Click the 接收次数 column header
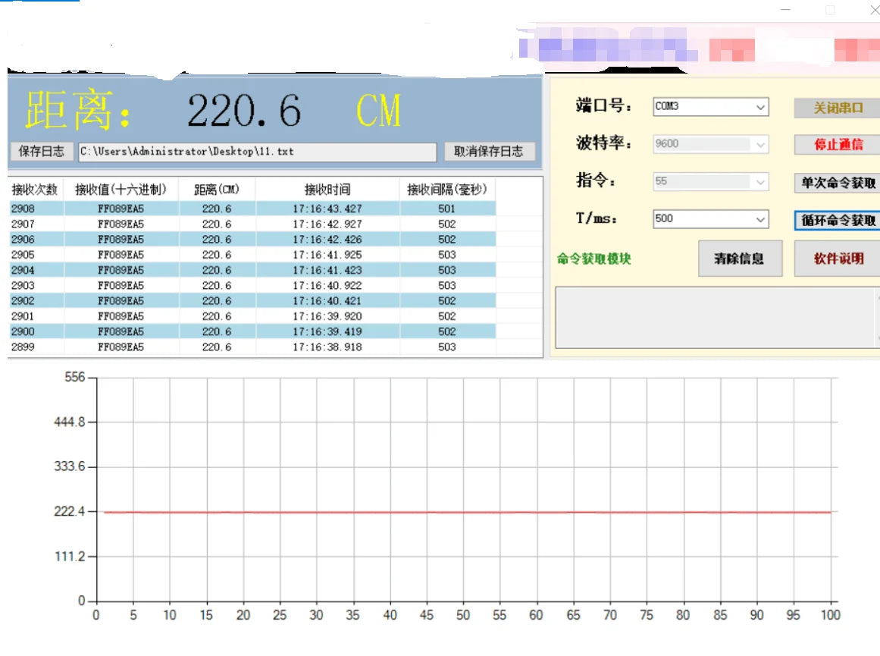Image resolution: width=880 pixels, height=656 pixels. point(35,190)
